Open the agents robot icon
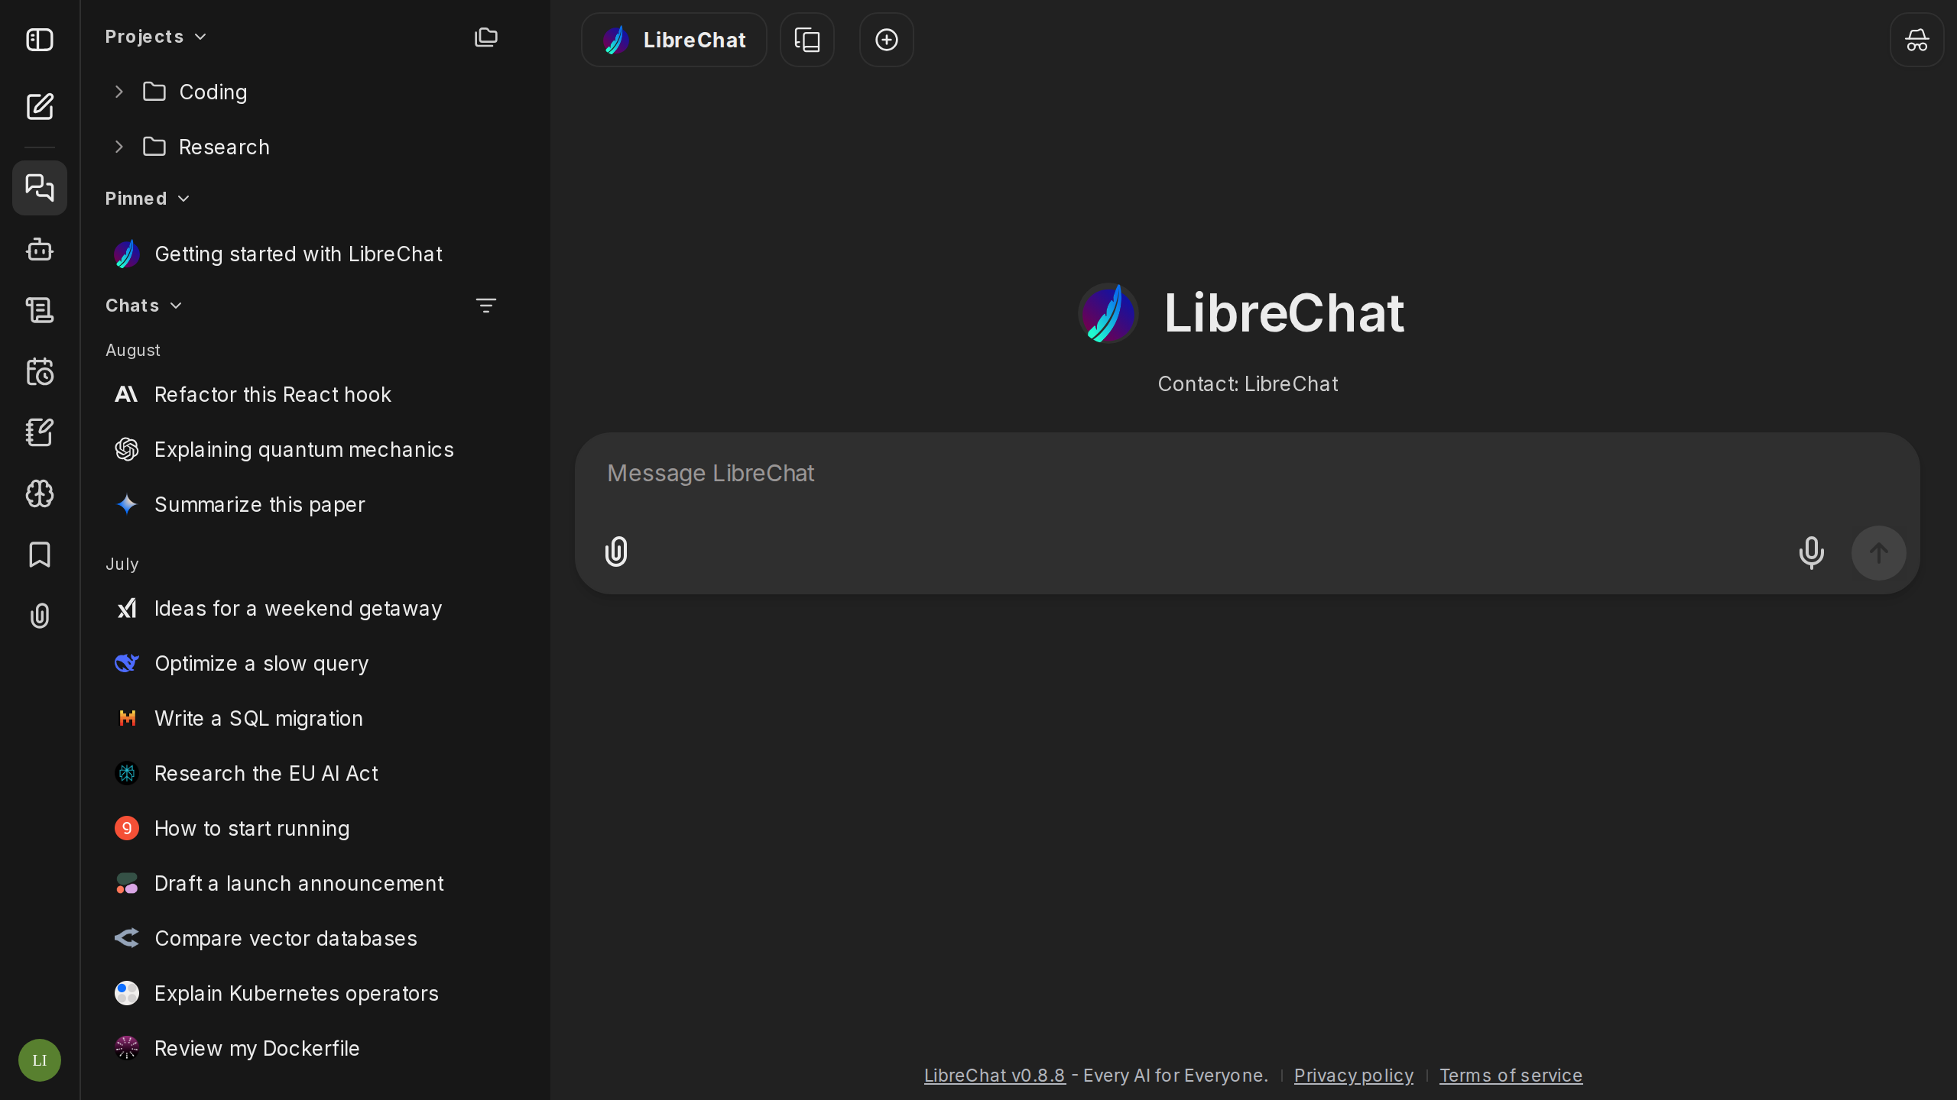Viewport: 1957px width, 1100px height. tap(40, 249)
